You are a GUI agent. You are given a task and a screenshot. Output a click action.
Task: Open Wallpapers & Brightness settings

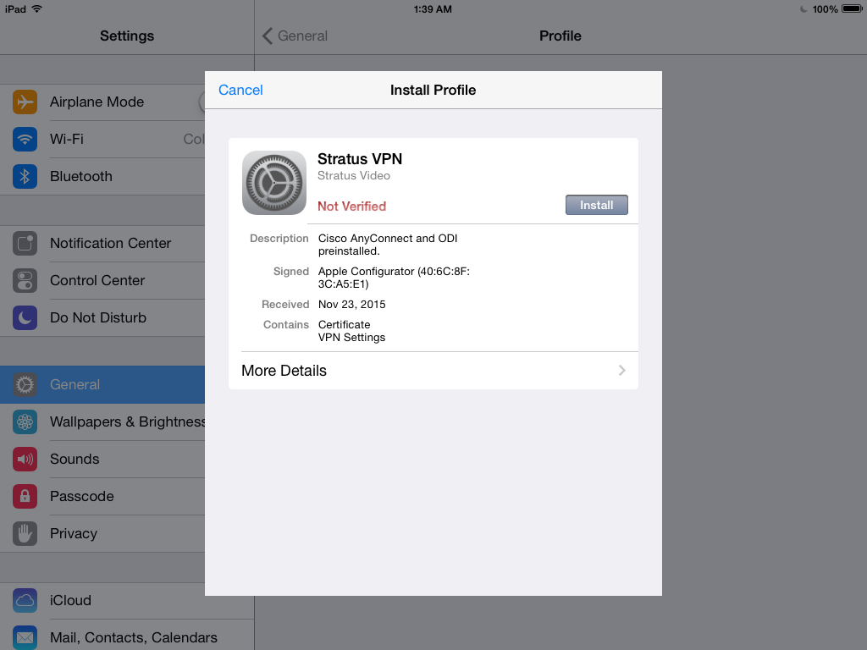[x=102, y=422]
